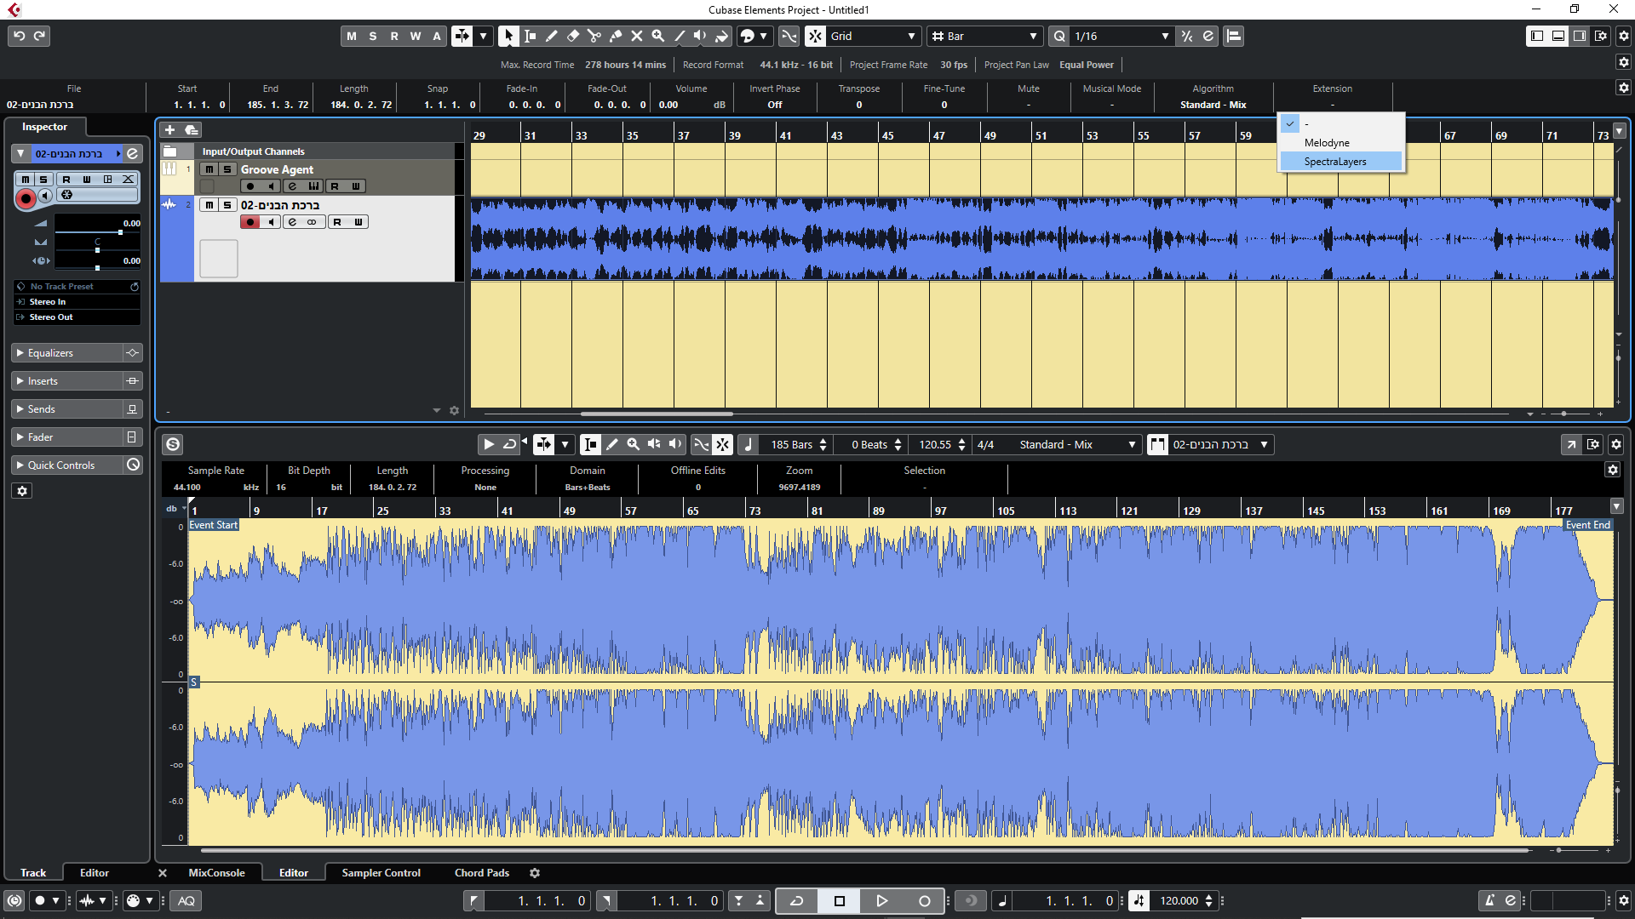Click the tempo value 120.000 field

pos(1179,900)
